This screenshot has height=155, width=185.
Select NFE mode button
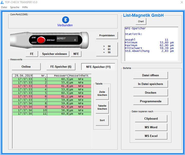click(76, 54)
